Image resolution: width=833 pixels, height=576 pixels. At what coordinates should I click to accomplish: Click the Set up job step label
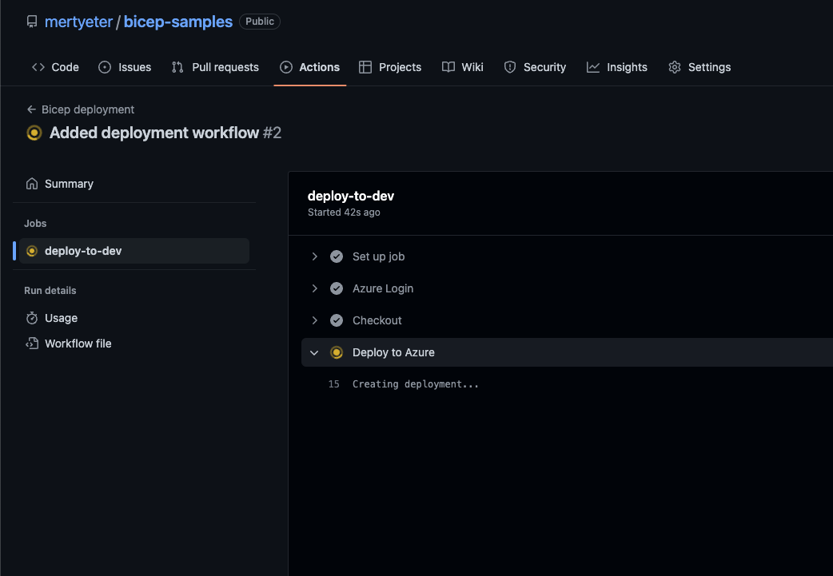tap(378, 256)
